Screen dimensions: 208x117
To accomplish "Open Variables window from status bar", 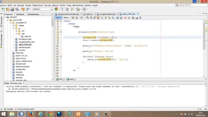I will coord(9,109).
